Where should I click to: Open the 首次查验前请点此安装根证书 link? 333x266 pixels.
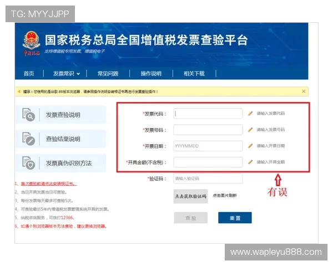tap(49, 183)
